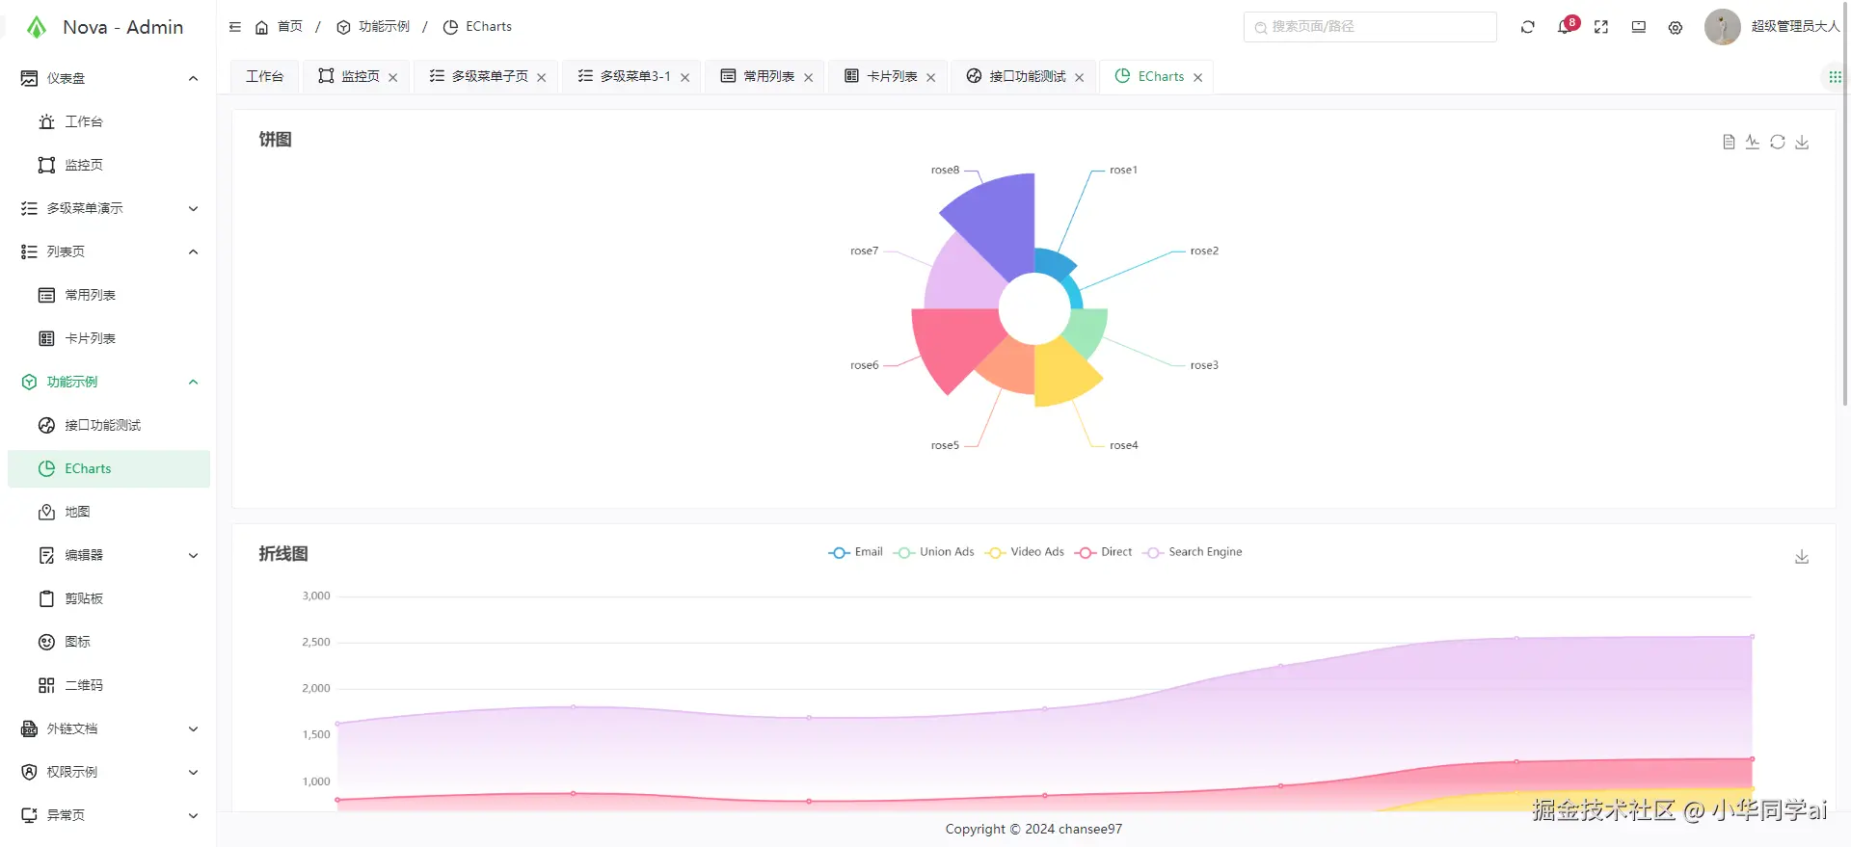Close the 卡片列表 tab
This screenshot has height=847, width=1851.
click(x=931, y=78)
